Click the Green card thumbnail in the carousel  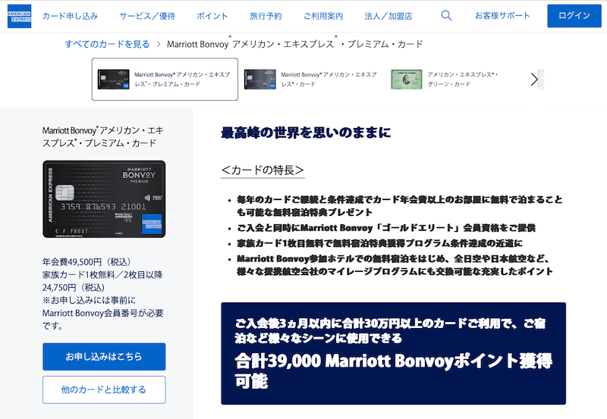click(407, 80)
